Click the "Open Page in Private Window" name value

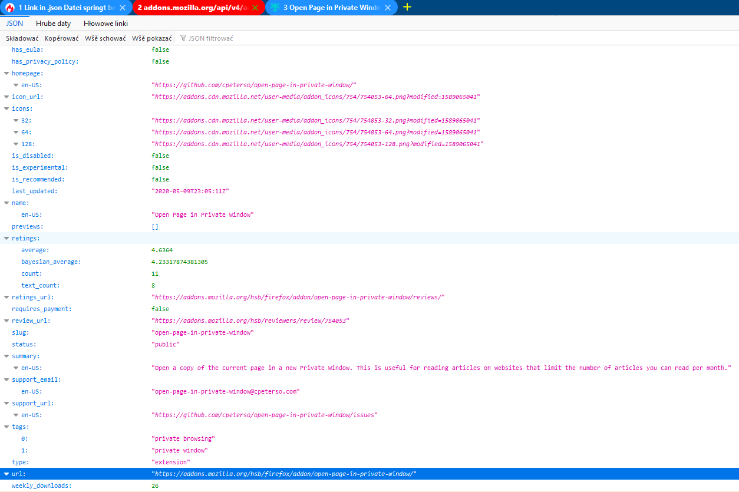click(203, 214)
